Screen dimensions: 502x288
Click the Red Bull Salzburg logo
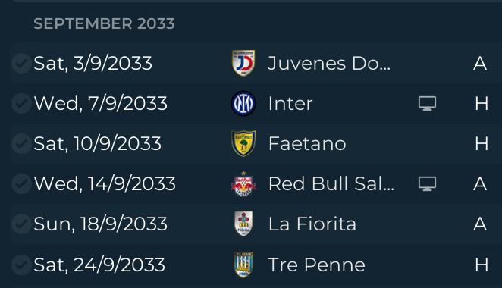[243, 183]
